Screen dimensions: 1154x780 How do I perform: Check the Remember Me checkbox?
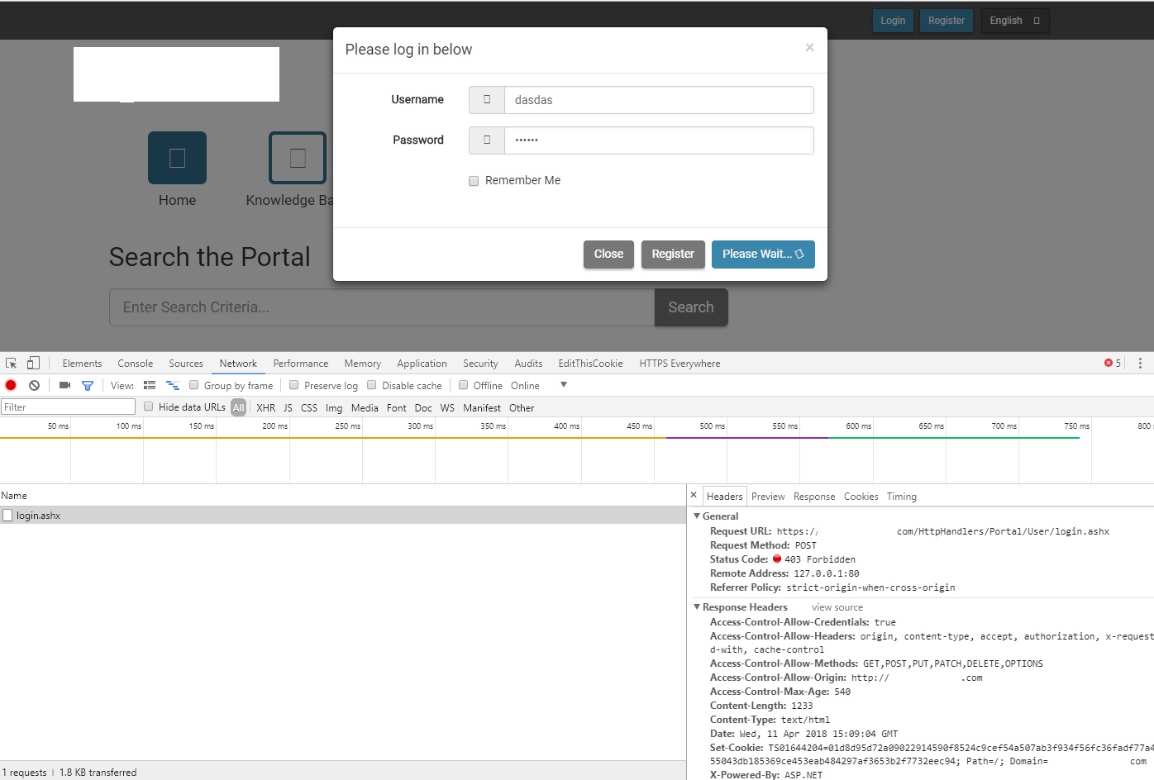click(x=474, y=181)
